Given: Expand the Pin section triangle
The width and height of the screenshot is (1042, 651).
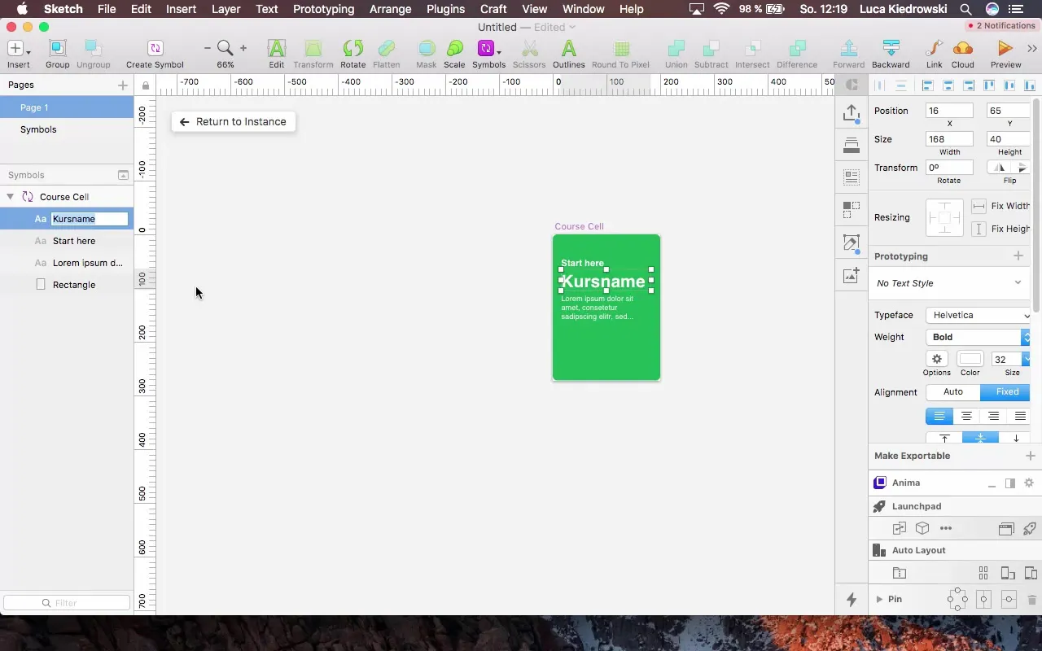Looking at the screenshot, I should coord(879,600).
